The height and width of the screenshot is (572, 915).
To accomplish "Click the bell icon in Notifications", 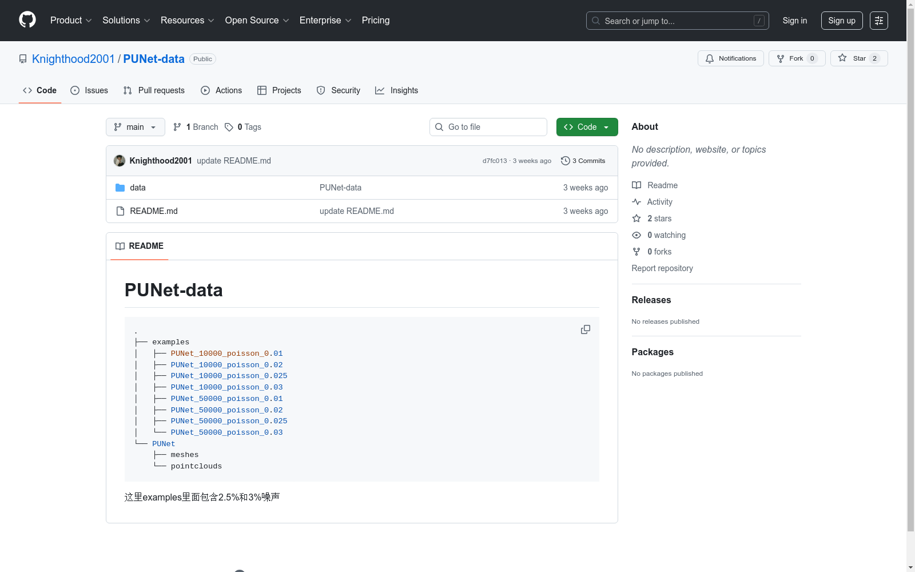I will (710, 58).
